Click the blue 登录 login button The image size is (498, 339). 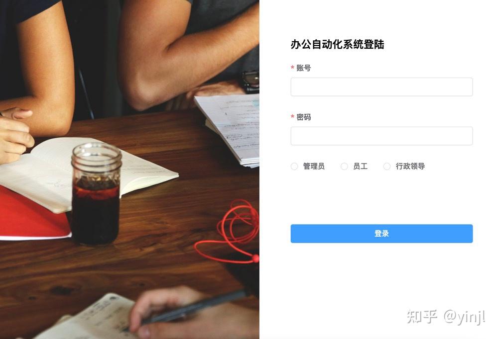381,234
